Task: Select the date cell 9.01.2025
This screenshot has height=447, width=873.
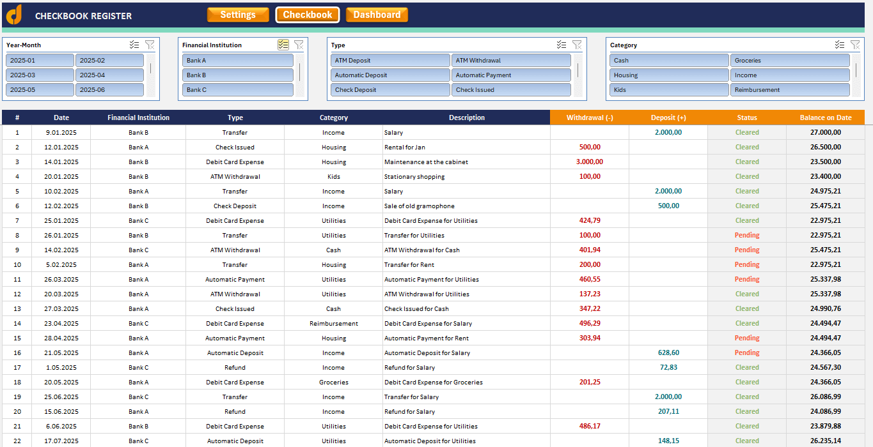Action: 61,133
